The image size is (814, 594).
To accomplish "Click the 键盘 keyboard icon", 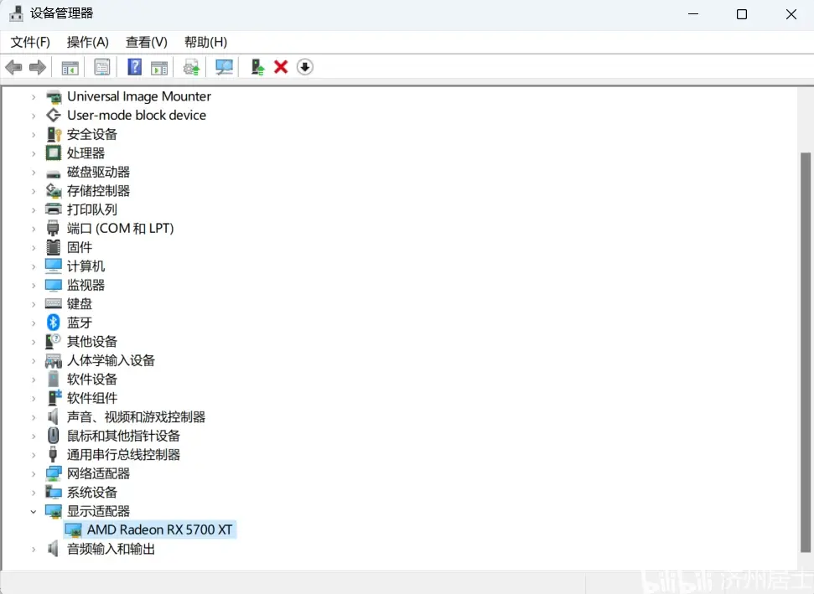I will coord(53,303).
